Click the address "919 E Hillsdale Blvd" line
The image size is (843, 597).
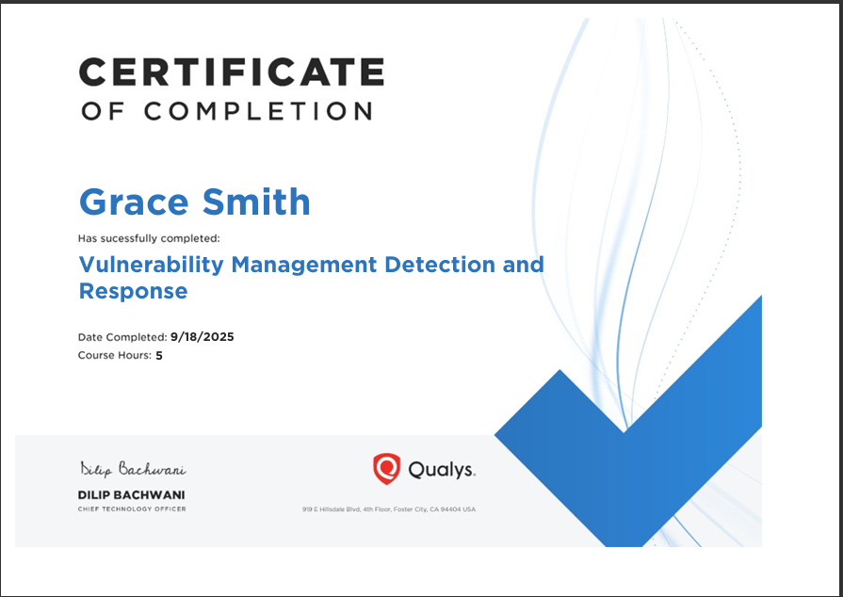pyautogui.click(x=389, y=509)
